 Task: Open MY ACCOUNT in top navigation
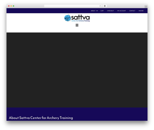coord(121,11)
